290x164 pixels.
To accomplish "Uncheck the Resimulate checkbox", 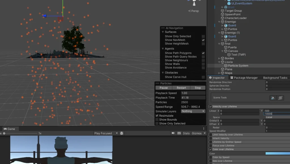I will 157,116.
